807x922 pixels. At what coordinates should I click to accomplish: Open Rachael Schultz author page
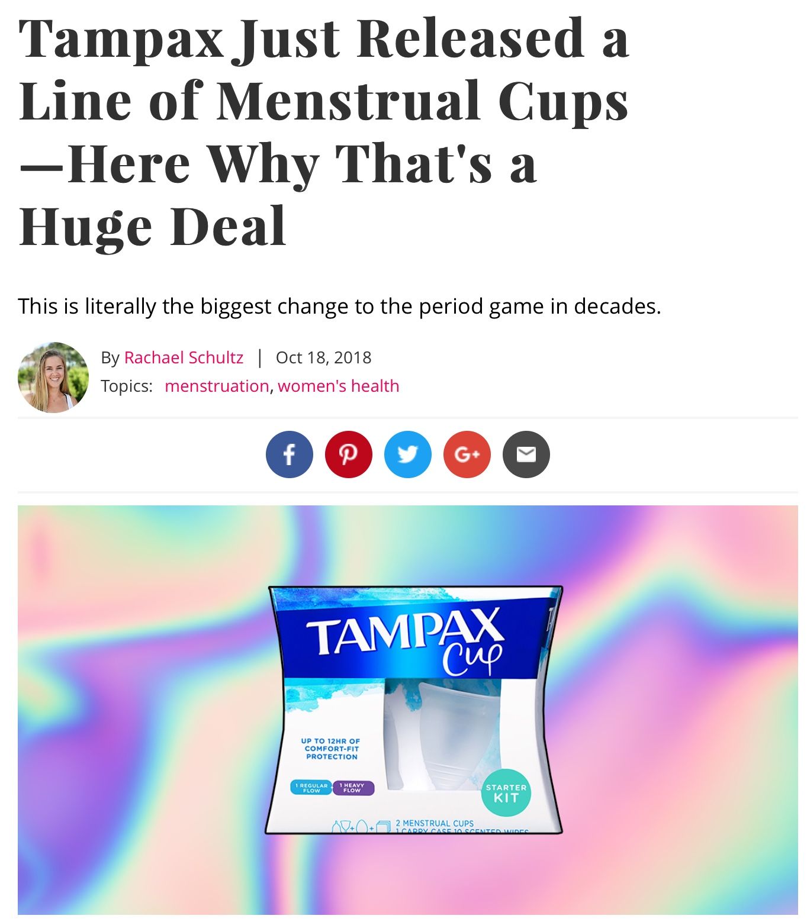184,357
